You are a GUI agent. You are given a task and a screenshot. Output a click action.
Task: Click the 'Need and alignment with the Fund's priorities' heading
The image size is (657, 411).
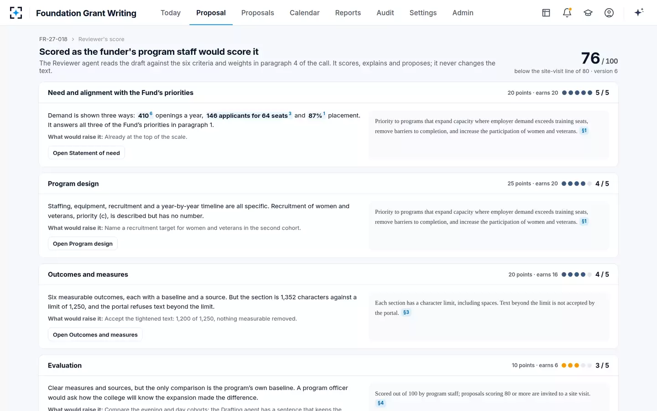point(120,93)
